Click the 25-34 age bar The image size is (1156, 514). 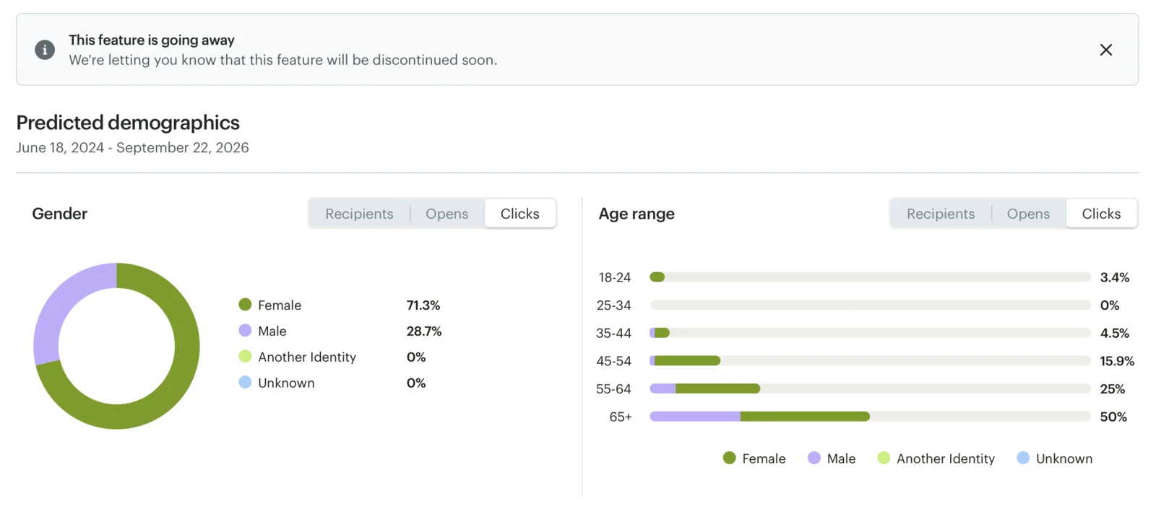[870, 305]
